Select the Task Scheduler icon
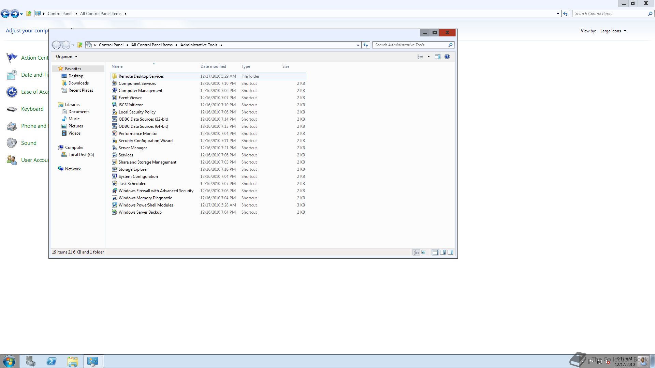Viewport: 655px width, 368px height. 115,184
